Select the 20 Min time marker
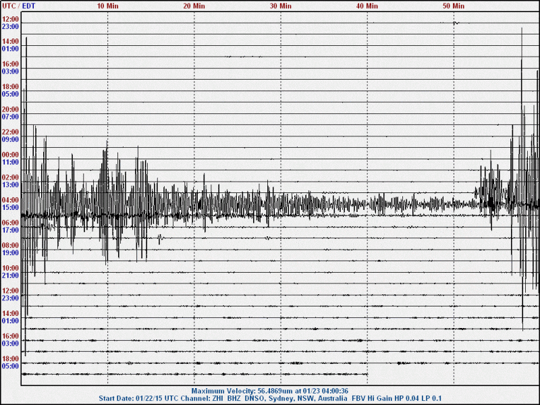The width and height of the screenshot is (540, 405). [x=194, y=5]
